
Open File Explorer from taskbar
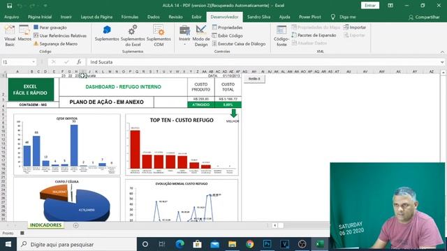click(x=232, y=244)
